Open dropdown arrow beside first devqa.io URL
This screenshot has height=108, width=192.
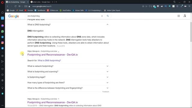pos(58,52)
